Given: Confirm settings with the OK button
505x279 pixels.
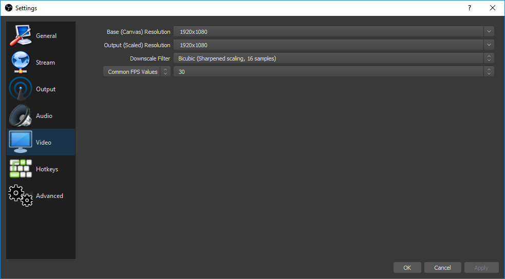Looking at the screenshot, I should point(407,267).
